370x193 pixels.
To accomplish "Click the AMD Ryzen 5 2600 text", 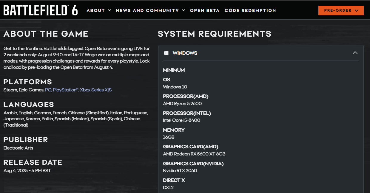I will click(182, 104).
